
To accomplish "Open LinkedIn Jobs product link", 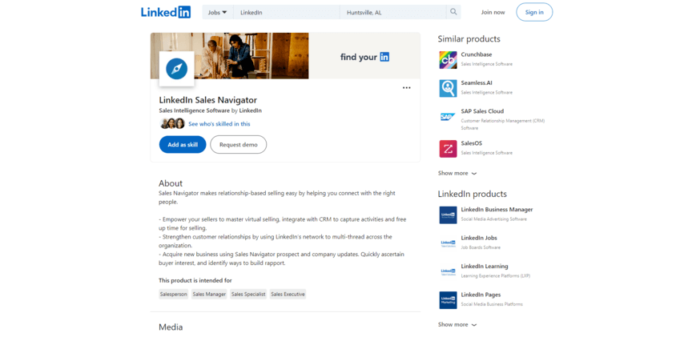I will coord(479,238).
